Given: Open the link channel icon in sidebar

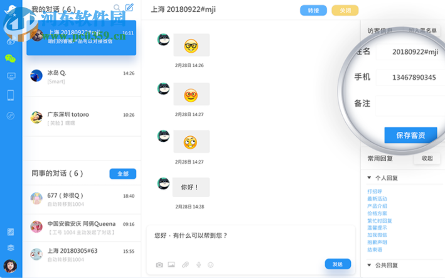Looking at the screenshot, I should tap(11, 115).
